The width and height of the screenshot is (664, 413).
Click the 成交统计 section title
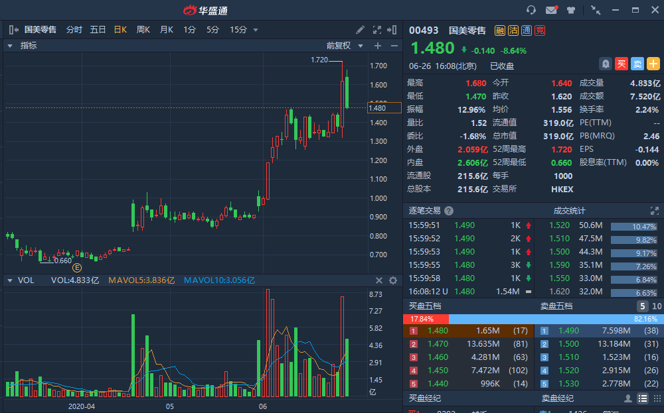tap(570, 211)
